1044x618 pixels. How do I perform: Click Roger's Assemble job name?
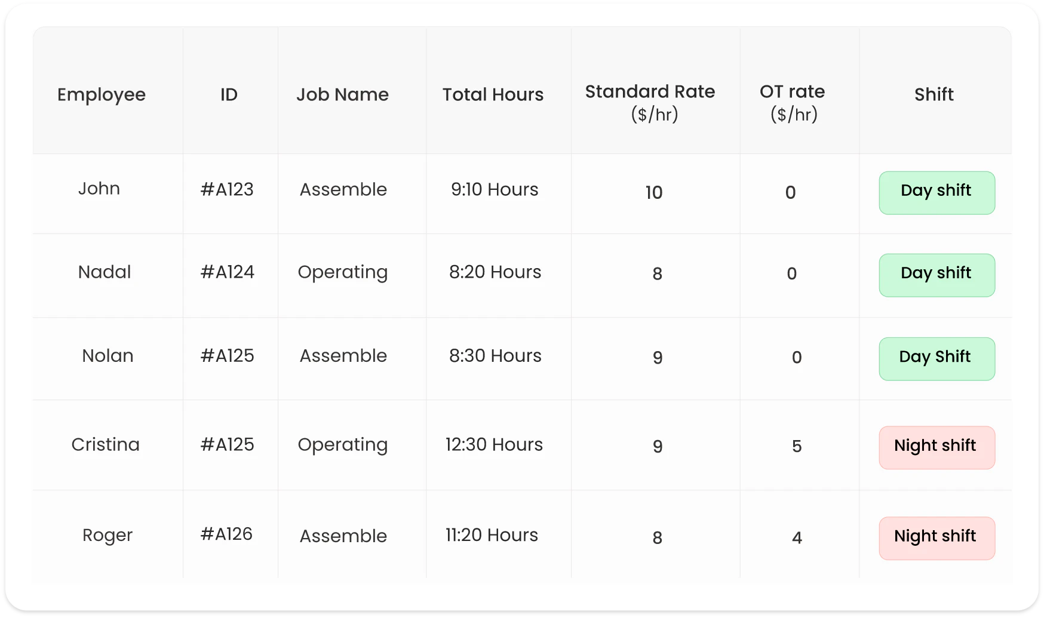click(x=343, y=536)
